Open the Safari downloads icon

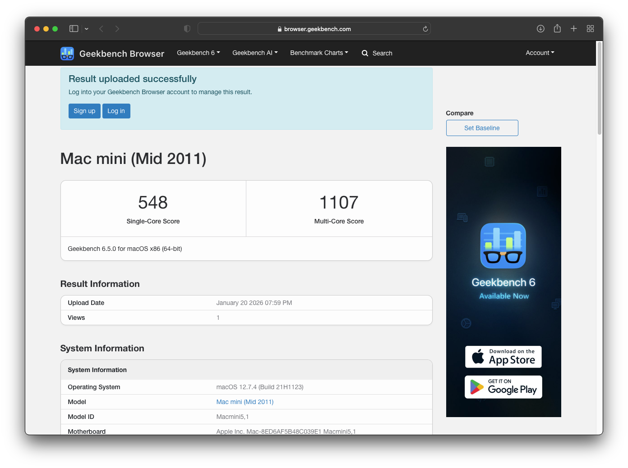[540, 29]
